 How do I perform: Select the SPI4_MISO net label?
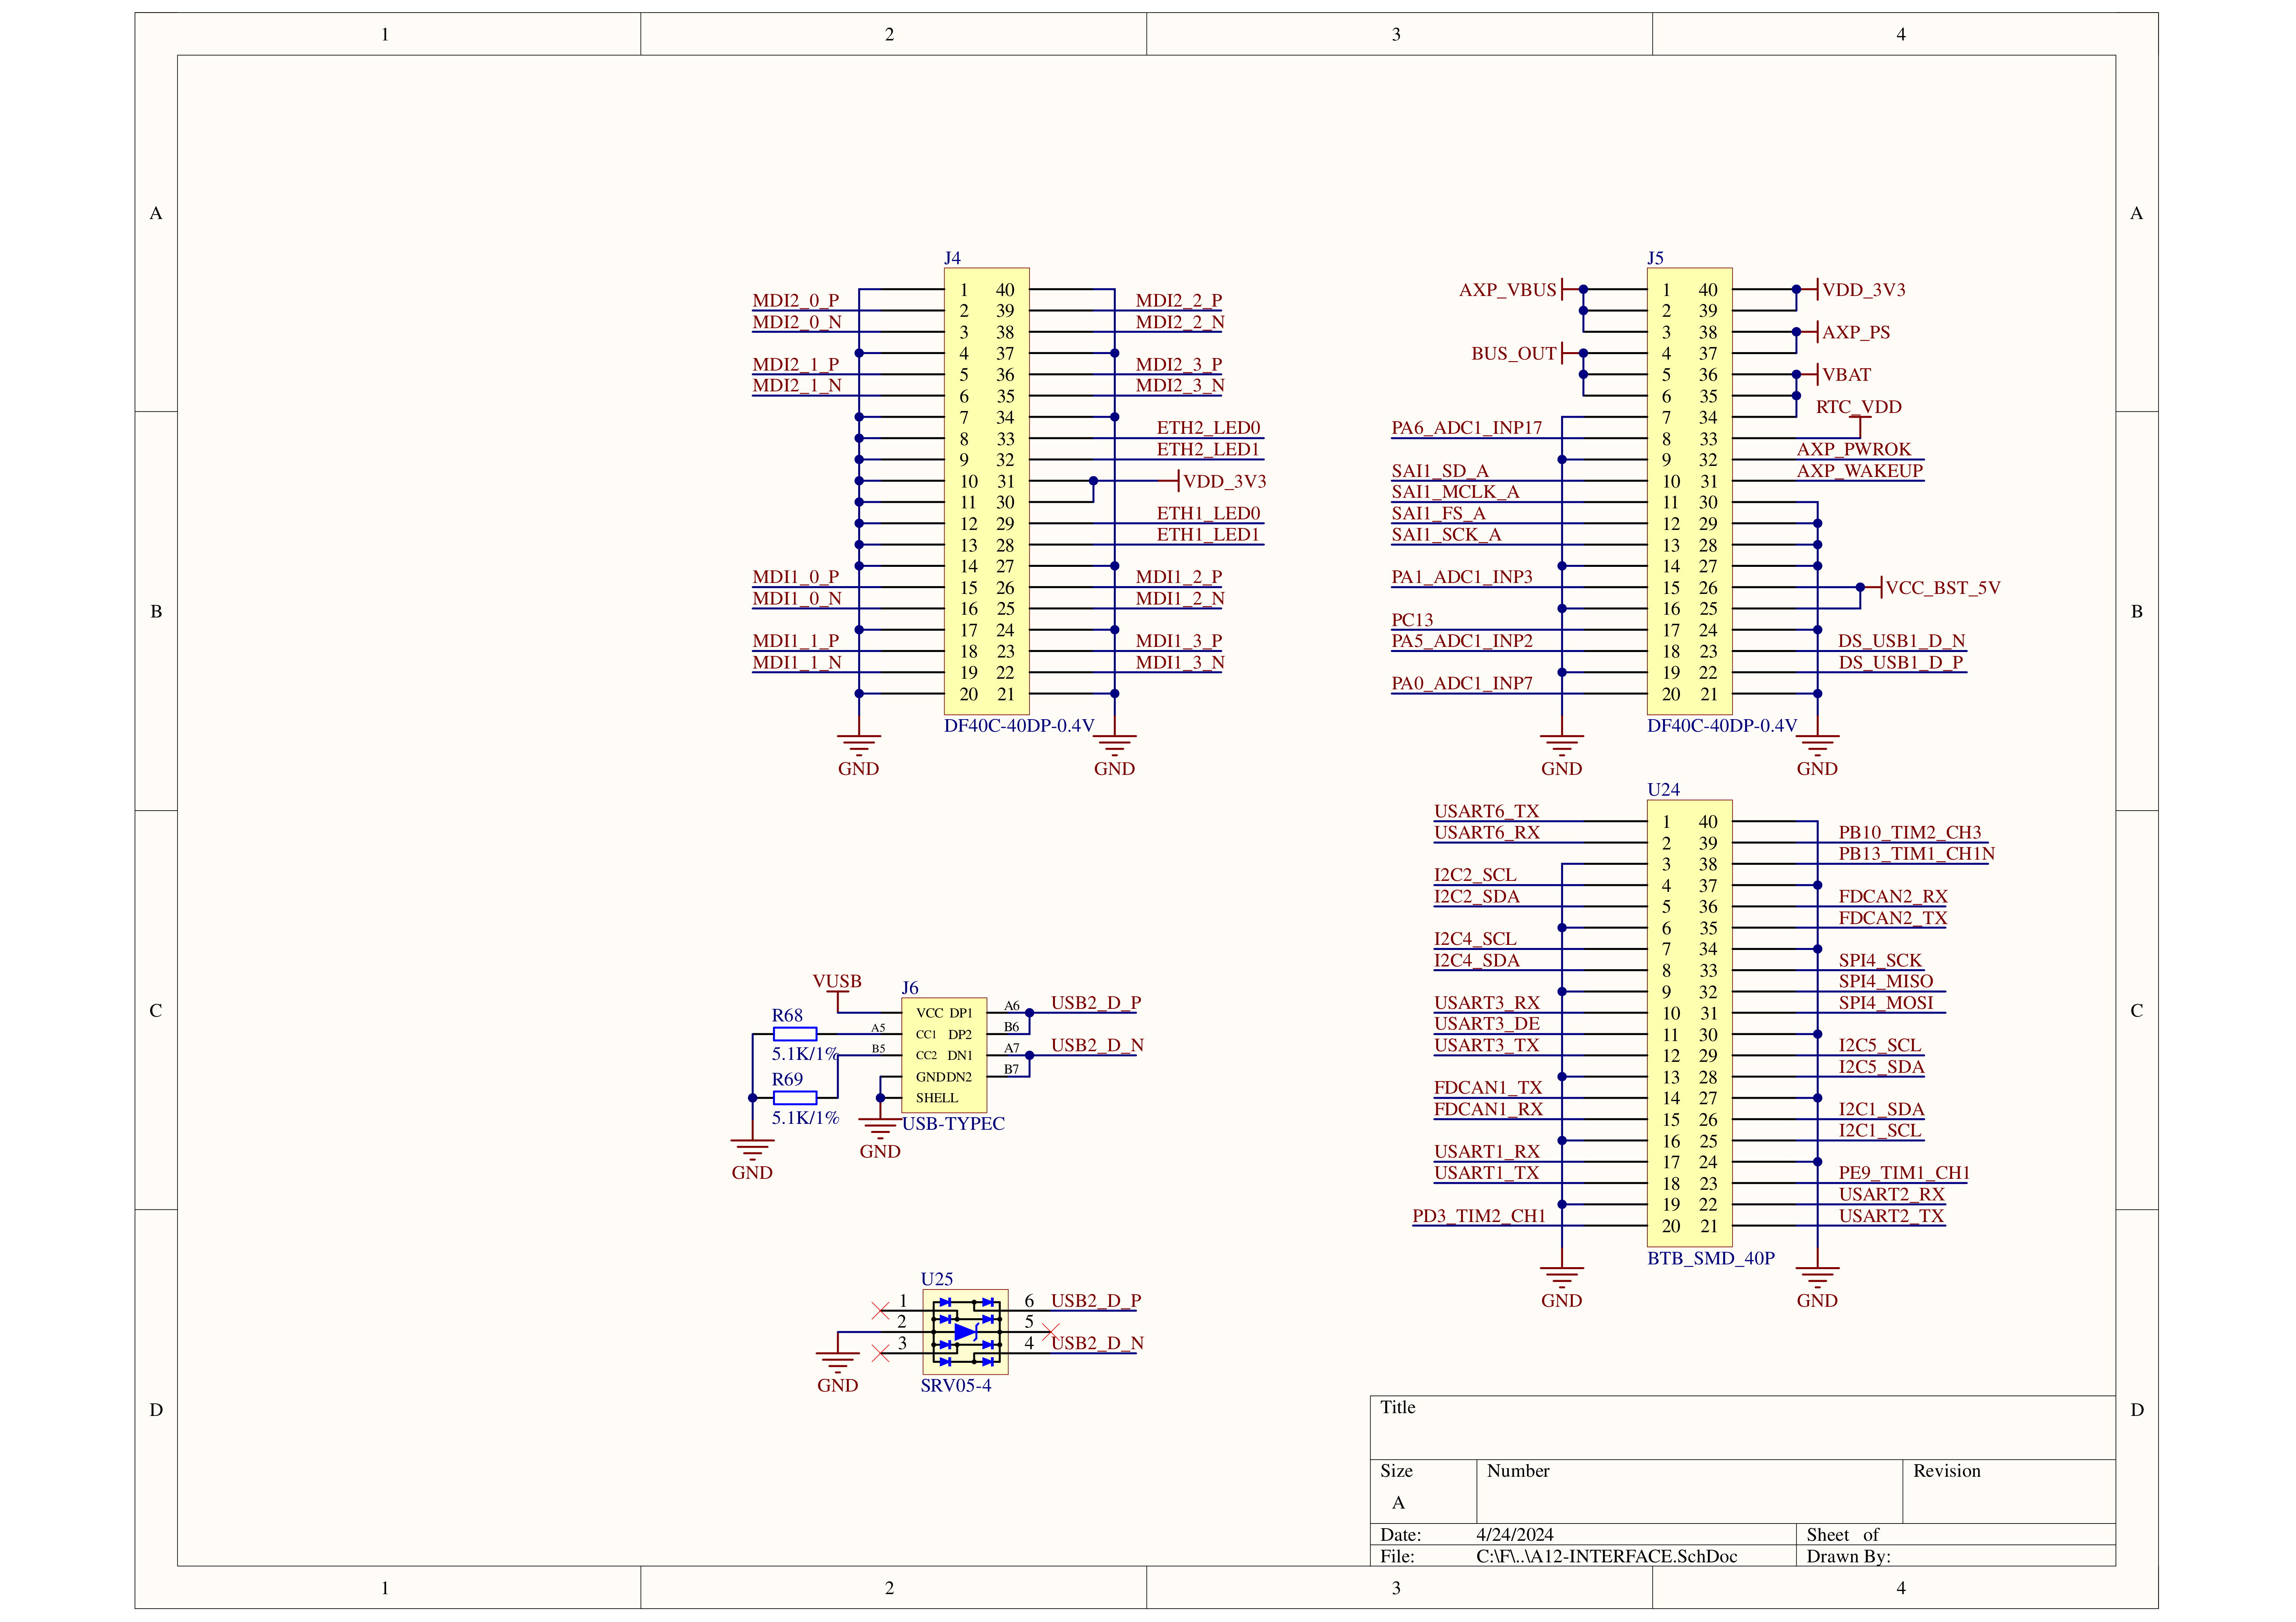[1886, 982]
